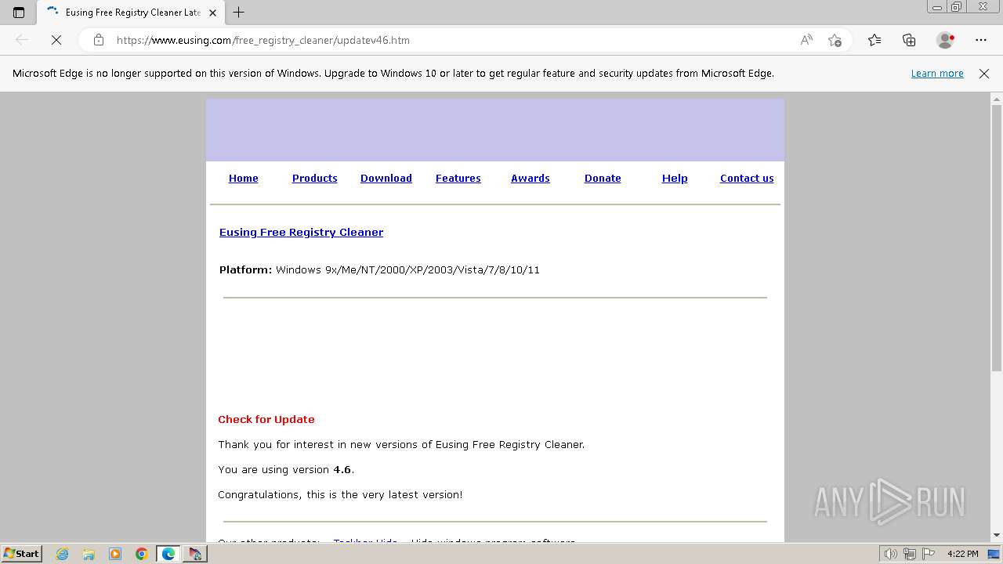Image resolution: width=1003 pixels, height=564 pixels.
Task: Click the version 4.6 text
Action: pos(342,470)
